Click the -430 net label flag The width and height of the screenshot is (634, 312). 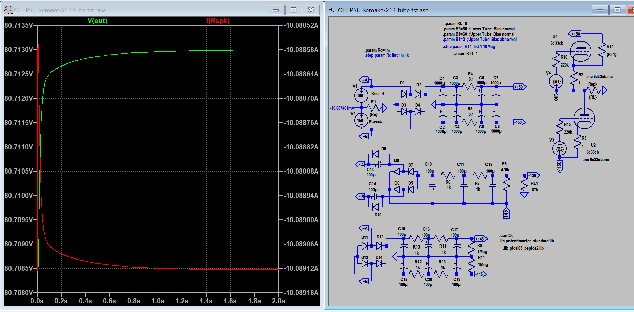[534, 175]
